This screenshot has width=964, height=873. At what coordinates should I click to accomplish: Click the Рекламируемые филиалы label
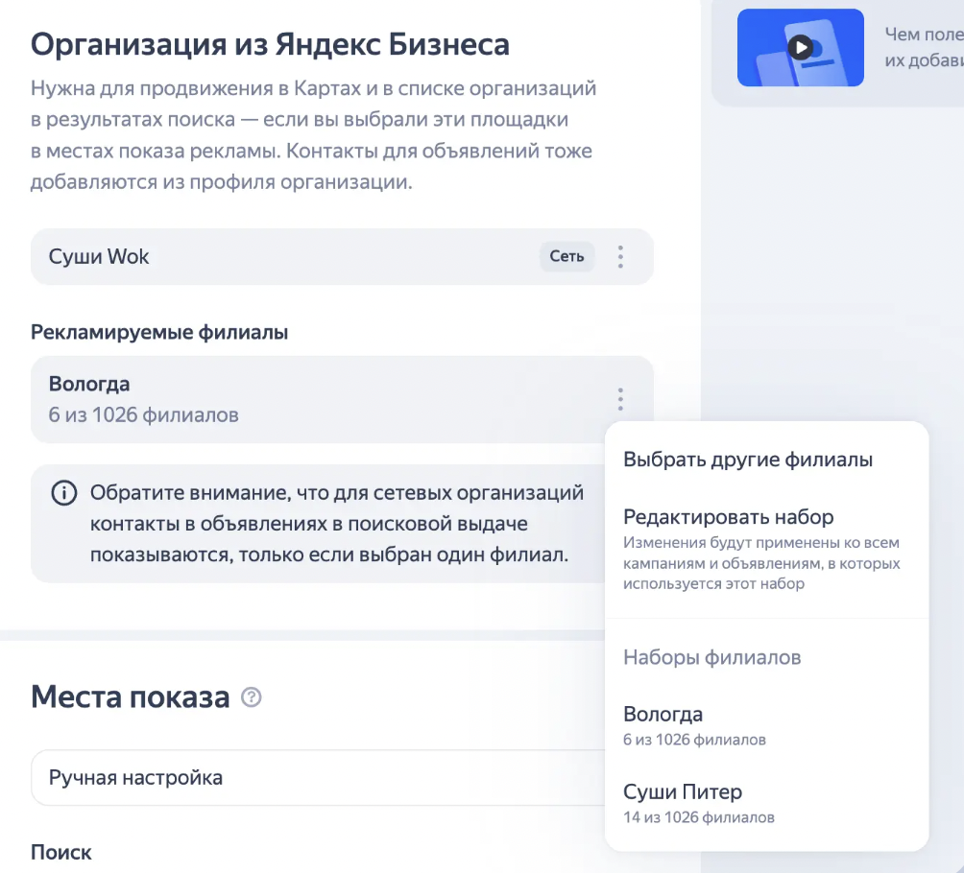tap(159, 332)
